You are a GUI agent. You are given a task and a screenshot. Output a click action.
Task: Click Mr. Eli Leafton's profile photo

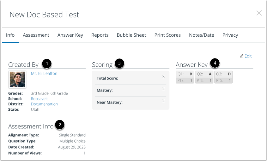click(x=17, y=79)
